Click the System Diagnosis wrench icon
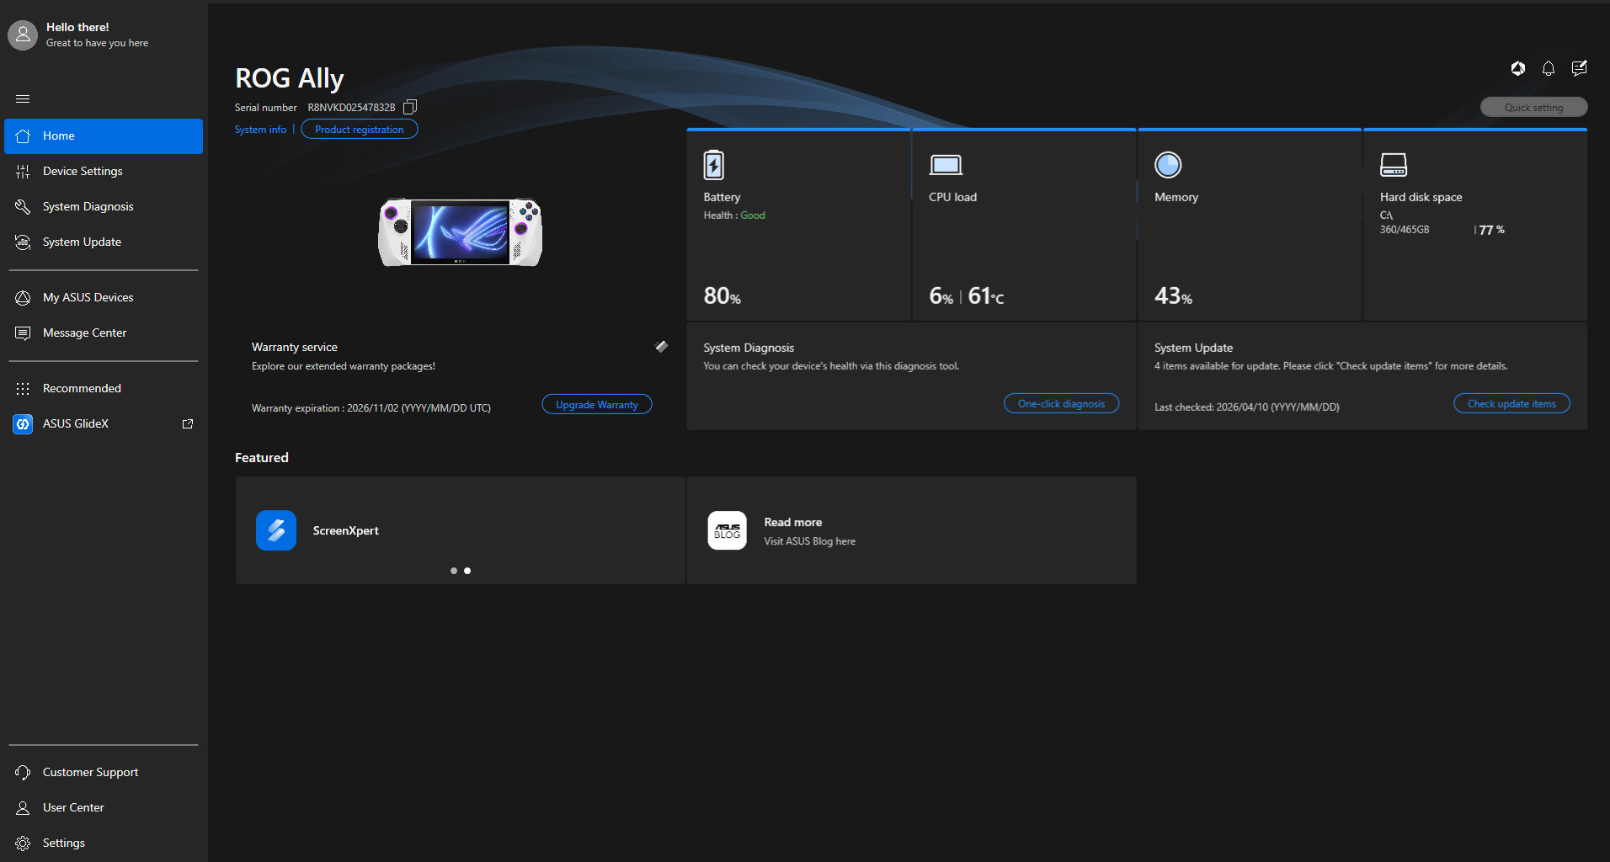 pos(23,206)
